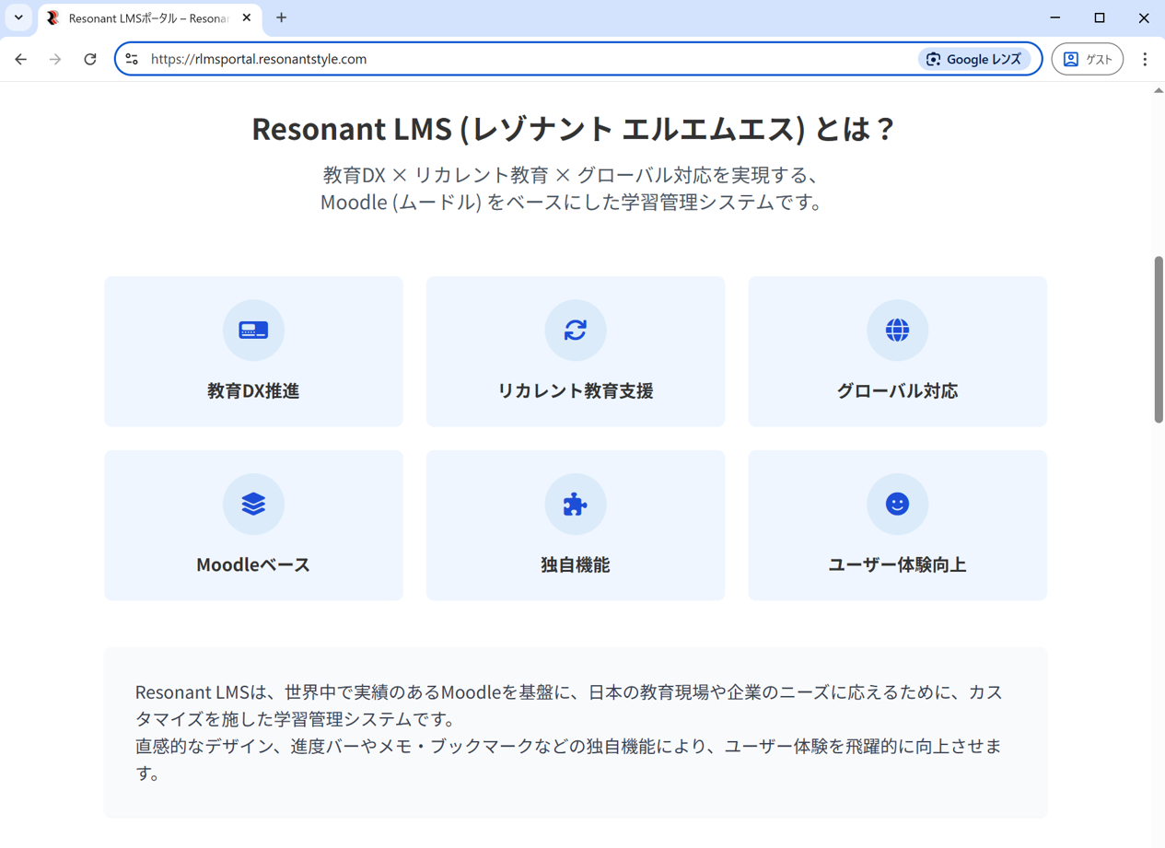Click the Google レンズ button
The width and height of the screenshot is (1165, 848).
[x=974, y=59]
